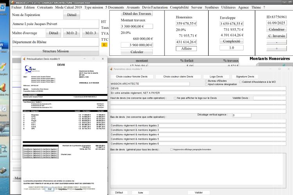Click the Département du Rhône field
Image resolution: width=293 pixels, height=195 pixels.
point(55,42)
